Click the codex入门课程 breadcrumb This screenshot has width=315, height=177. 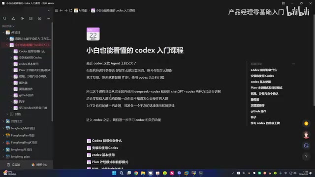coord(113,10)
